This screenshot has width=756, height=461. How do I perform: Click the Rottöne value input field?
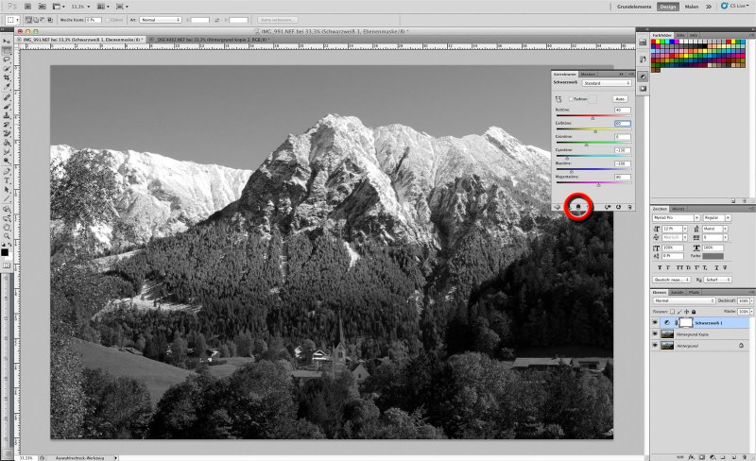click(622, 111)
